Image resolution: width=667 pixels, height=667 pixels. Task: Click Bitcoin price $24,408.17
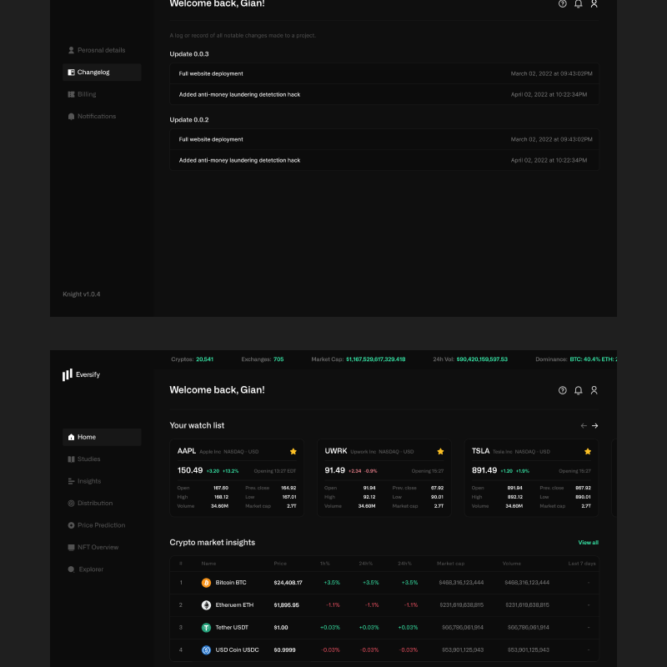point(288,583)
